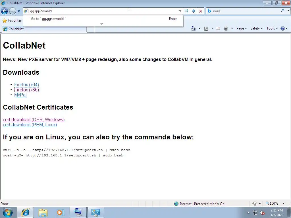The image size is (291, 218).
Task: Open the Print dropdown arrow
Action: click(x=232, y=29)
